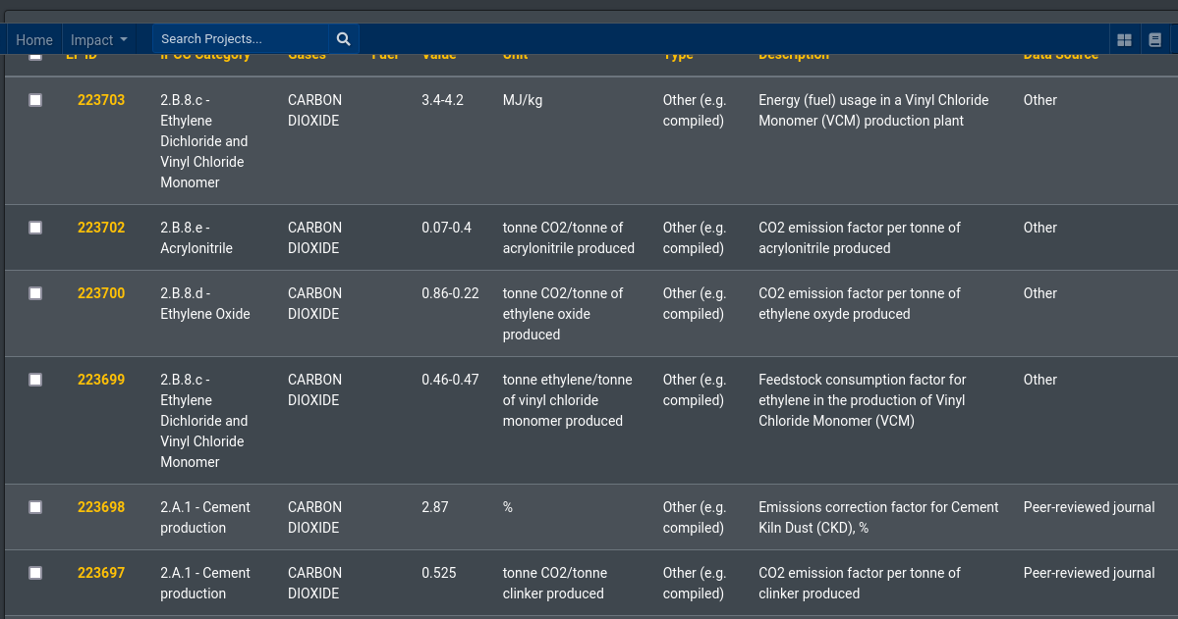1178x619 pixels.
Task: Go to the Home menu item
Action: point(34,39)
